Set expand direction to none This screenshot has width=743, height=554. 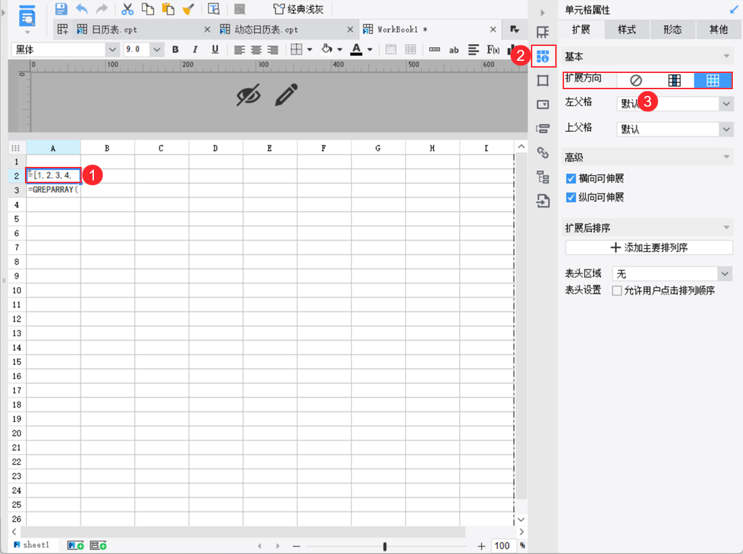coord(636,80)
